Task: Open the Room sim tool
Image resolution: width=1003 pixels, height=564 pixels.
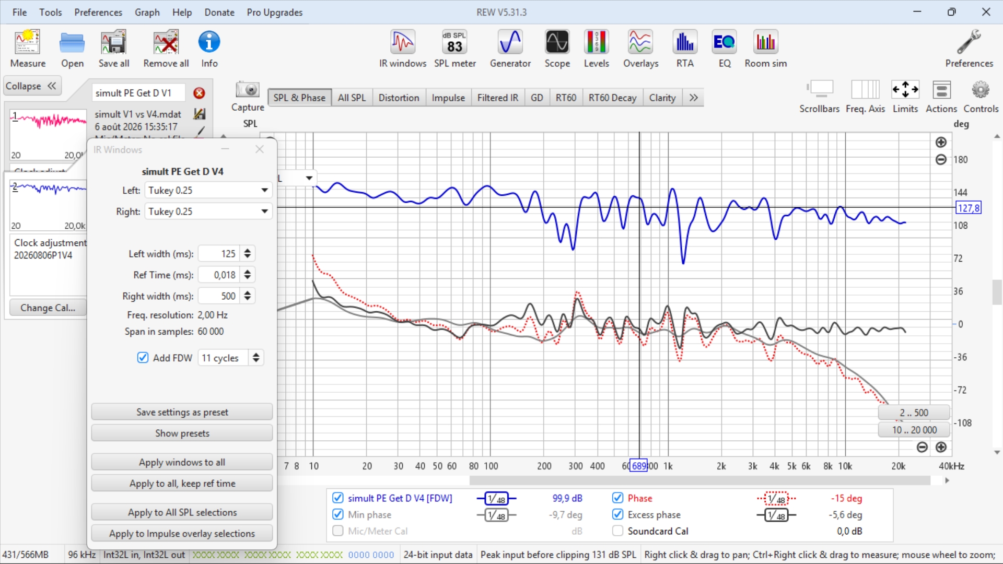Action: click(x=765, y=49)
